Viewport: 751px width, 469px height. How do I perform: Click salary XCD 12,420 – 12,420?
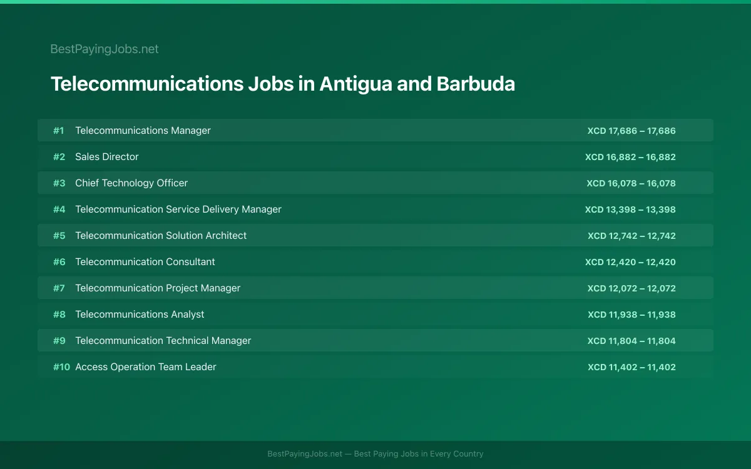(x=630, y=262)
